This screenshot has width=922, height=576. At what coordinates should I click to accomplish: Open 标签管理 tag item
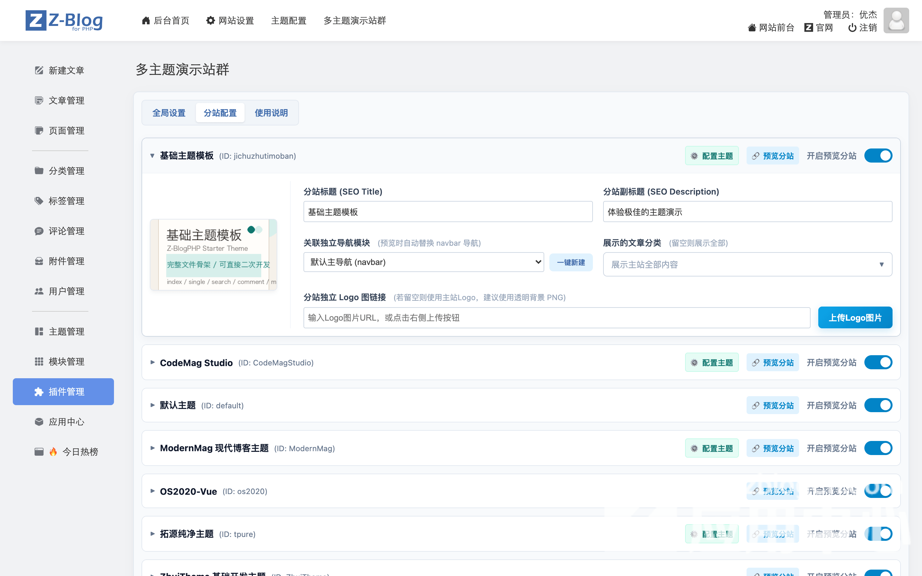pos(63,201)
